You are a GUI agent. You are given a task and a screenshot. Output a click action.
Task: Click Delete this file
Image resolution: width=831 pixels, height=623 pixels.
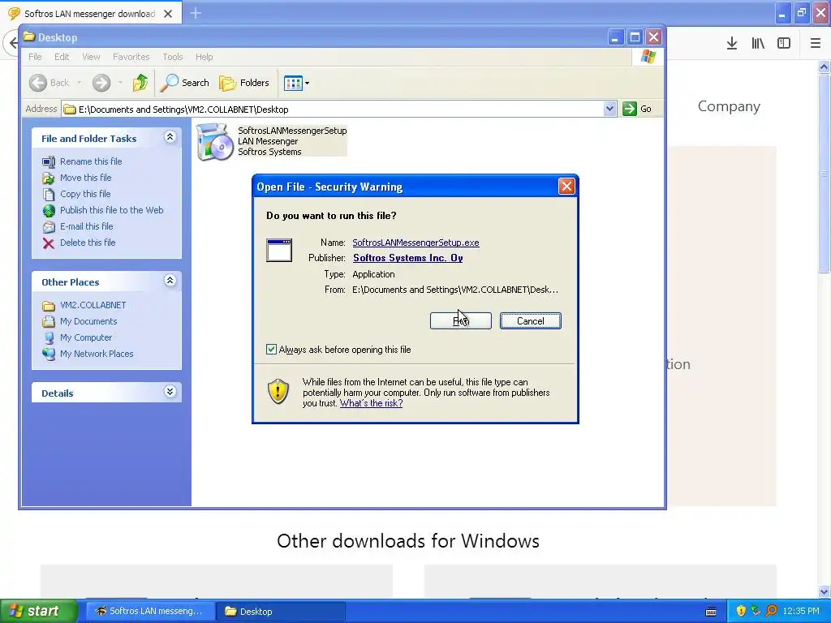click(x=88, y=242)
